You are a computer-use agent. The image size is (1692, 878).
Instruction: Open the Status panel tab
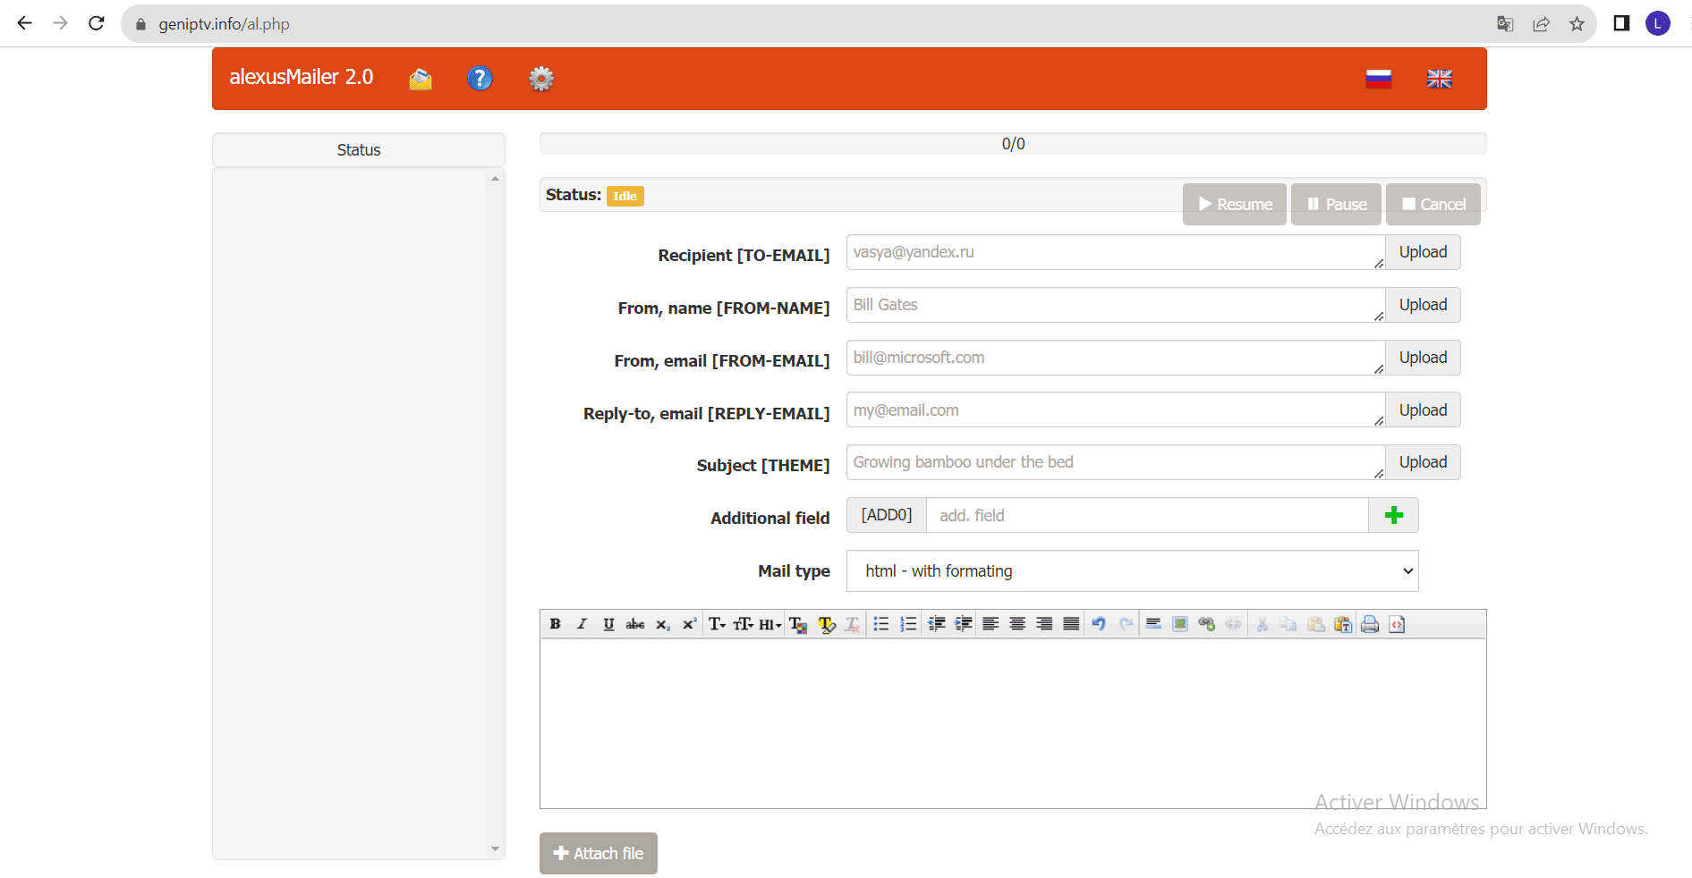click(359, 149)
